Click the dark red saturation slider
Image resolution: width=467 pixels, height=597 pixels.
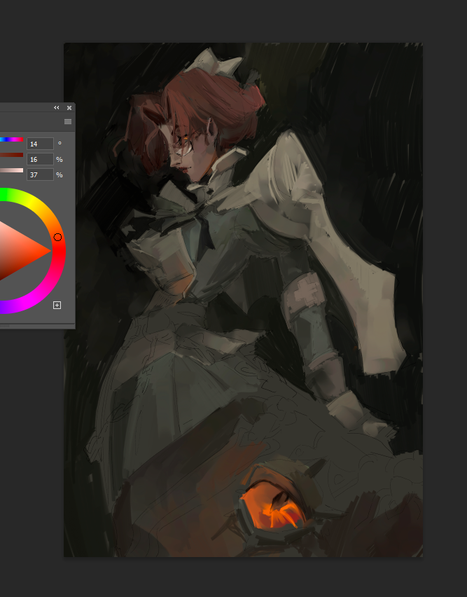(x=11, y=155)
